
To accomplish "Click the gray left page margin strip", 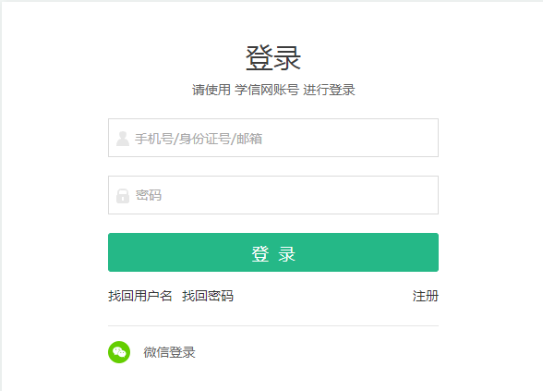I will point(1,196).
